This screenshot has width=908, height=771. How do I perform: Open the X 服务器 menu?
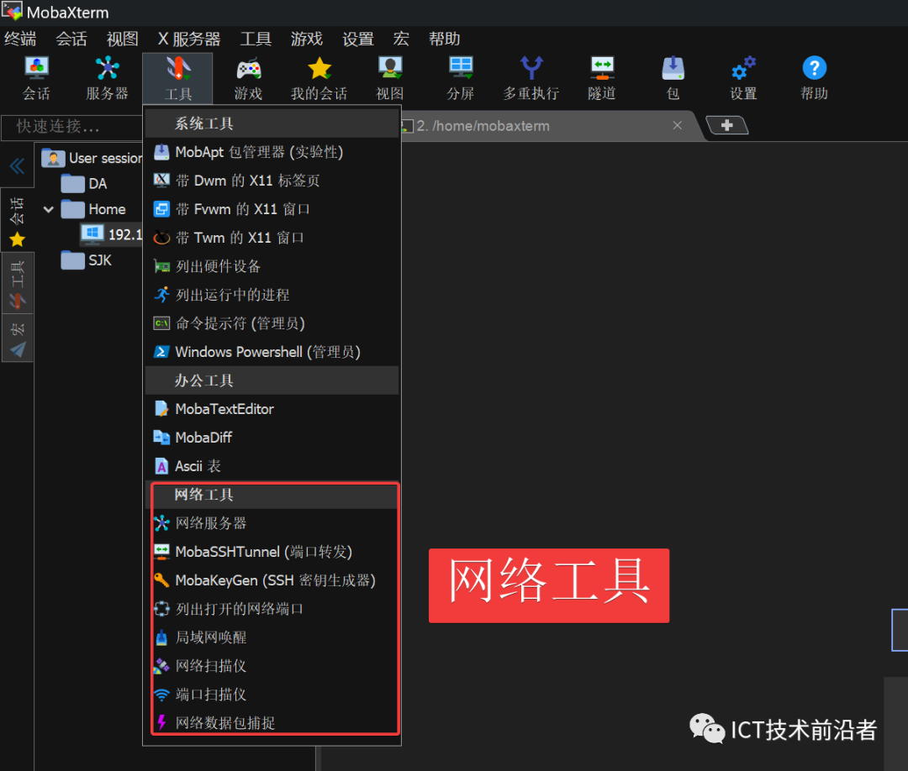pos(189,39)
